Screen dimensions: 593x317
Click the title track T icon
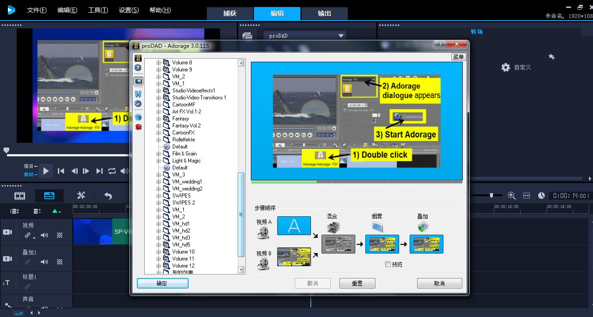[x=7, y=283]
